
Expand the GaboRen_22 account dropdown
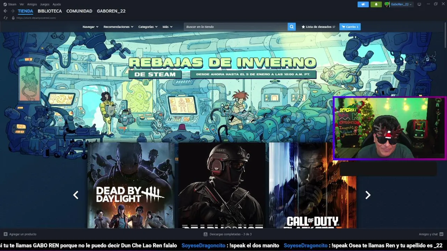point(401,4)
